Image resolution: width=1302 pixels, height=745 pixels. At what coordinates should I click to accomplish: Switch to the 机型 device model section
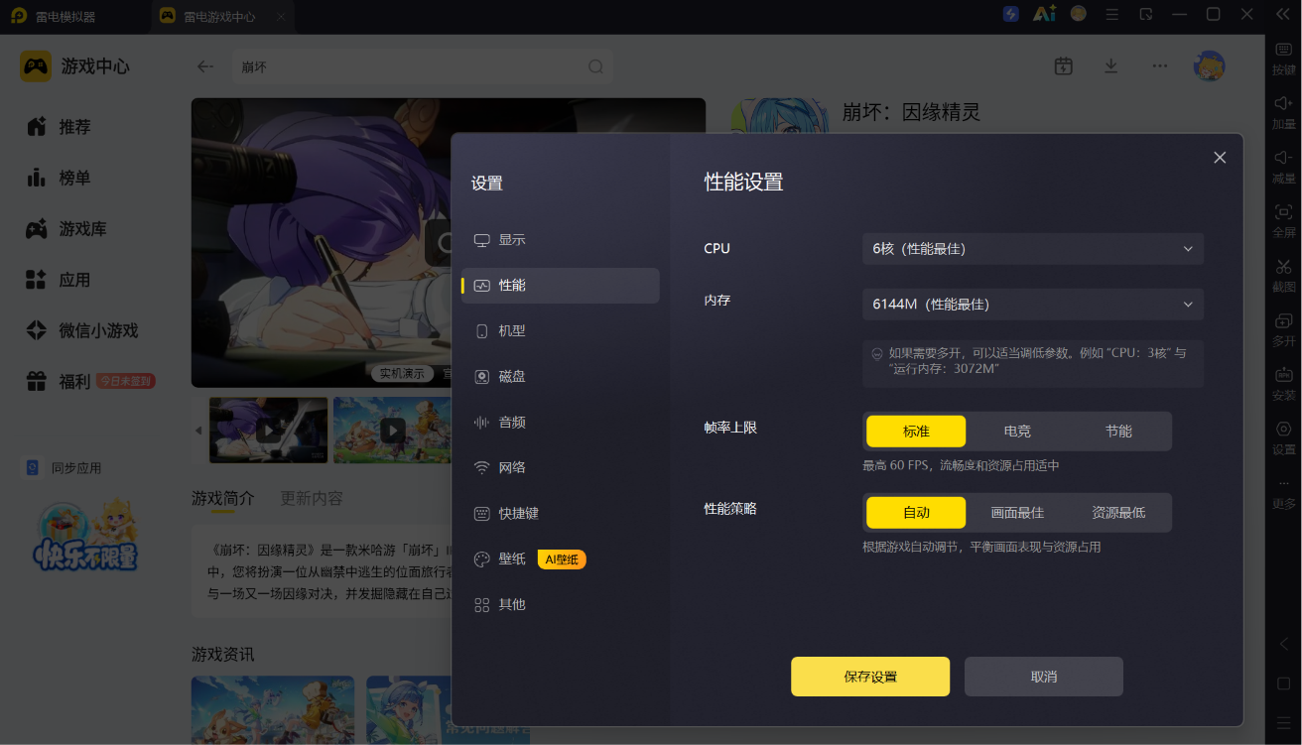(561, 331)
